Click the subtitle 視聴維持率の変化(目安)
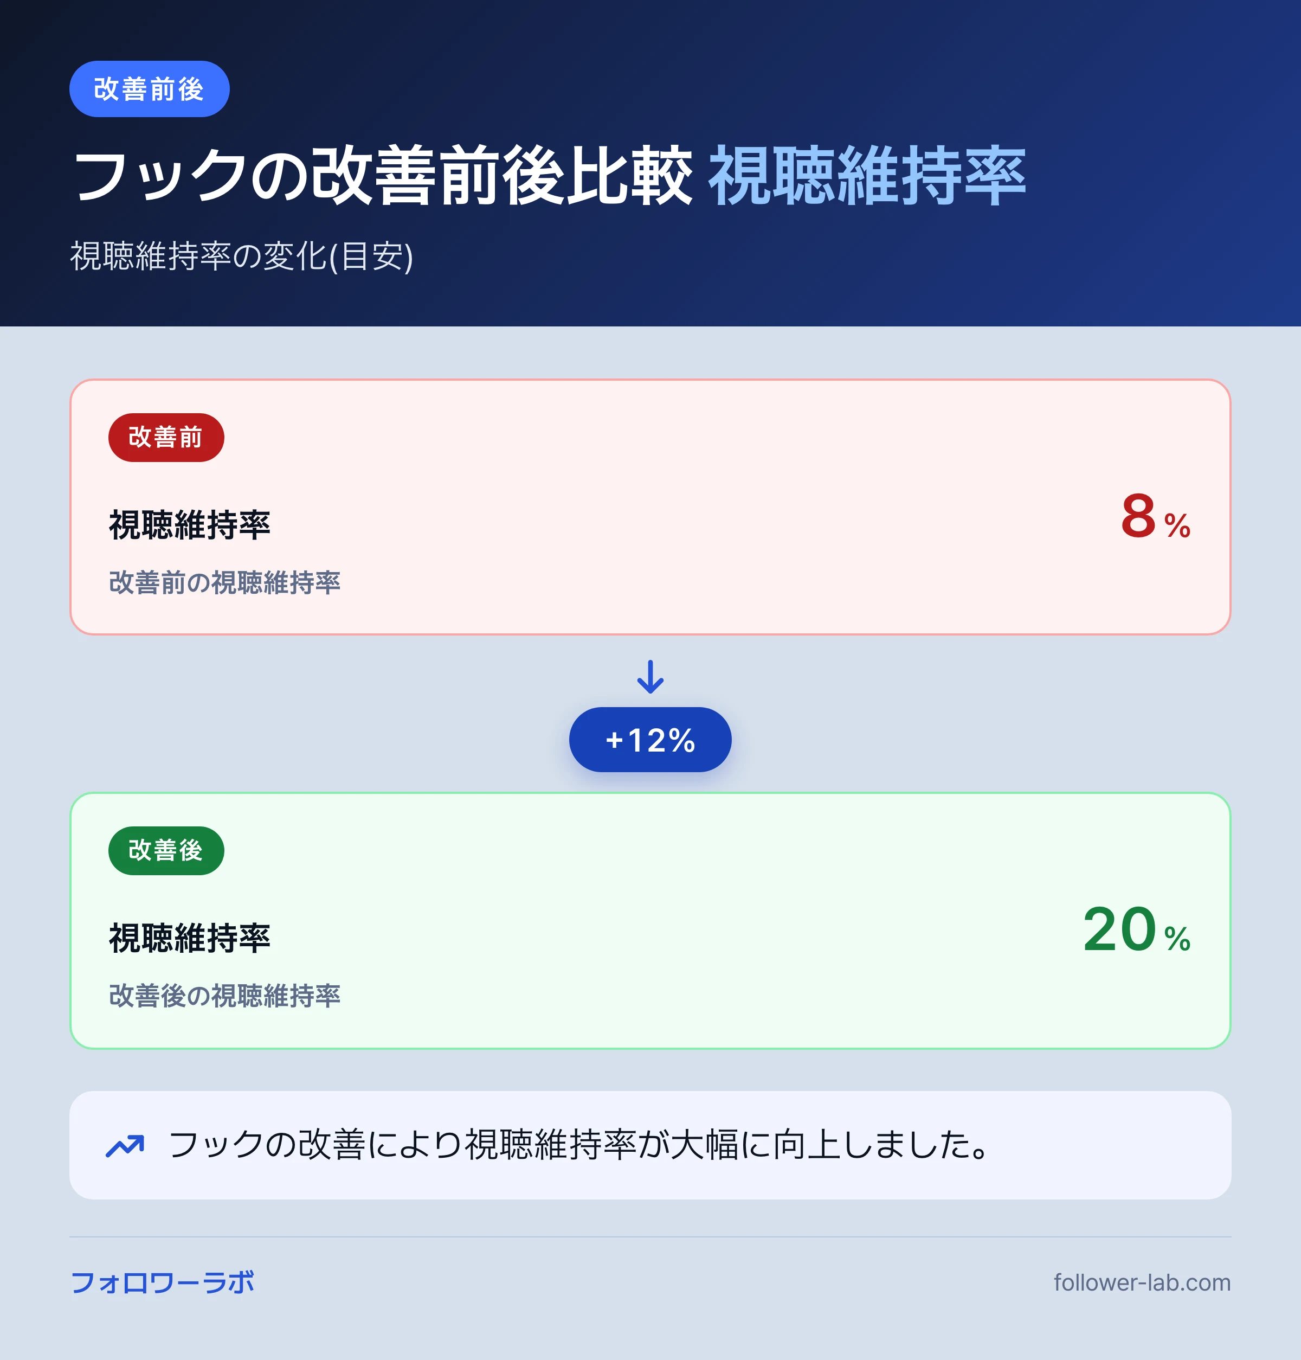Image resolution: width=1301 pixels, height=1360 pixels. click(242, 256)
